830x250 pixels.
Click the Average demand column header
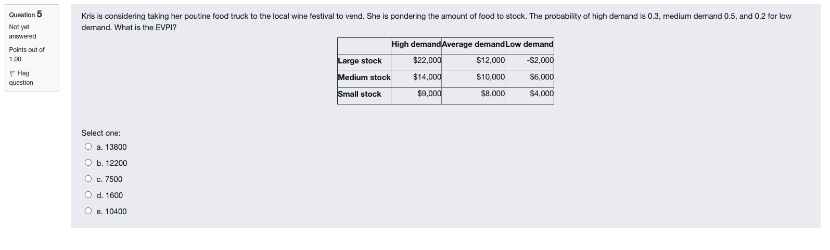(473, 44)
